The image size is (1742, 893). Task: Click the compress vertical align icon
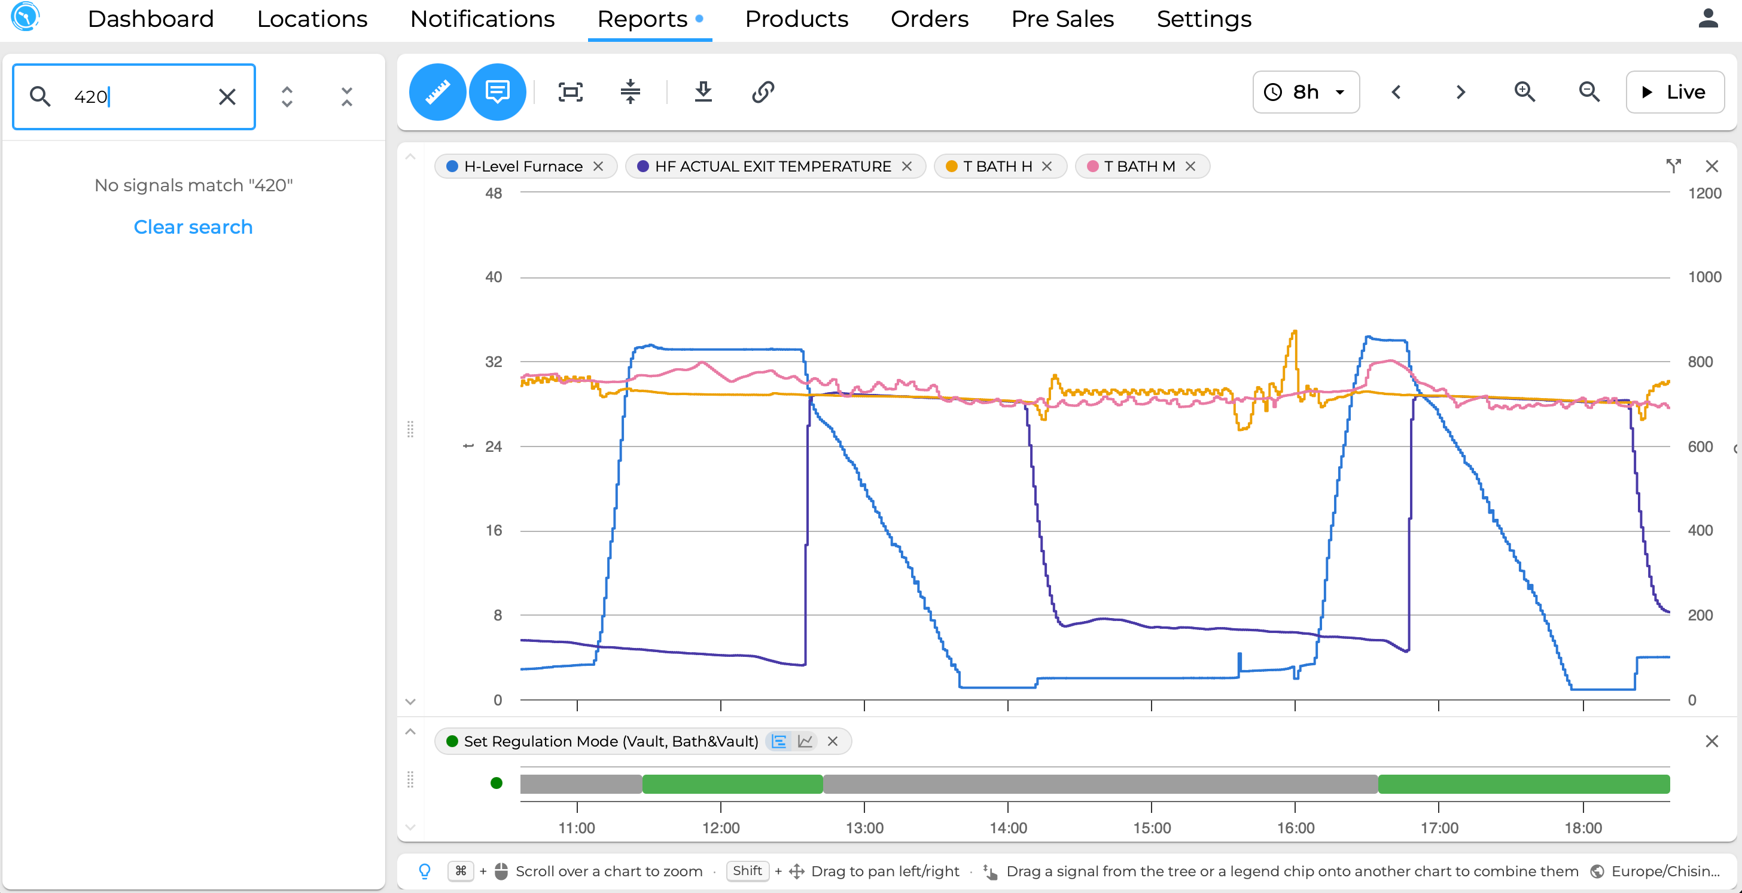(x=629, y=92)
